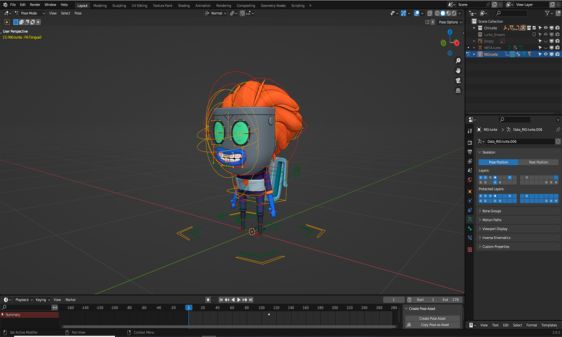Check the Lunte_Smears exclude checkbox
The width and height of the screenshot is (562, 337).
534,35
